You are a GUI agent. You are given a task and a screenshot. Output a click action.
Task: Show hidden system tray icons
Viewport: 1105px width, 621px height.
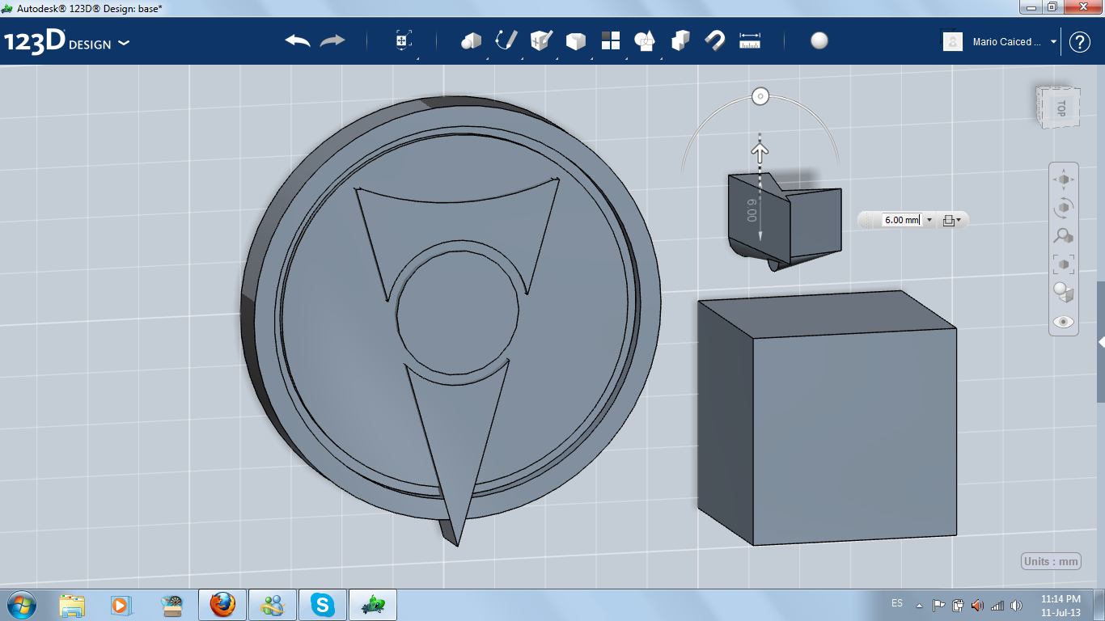point(919,605)
